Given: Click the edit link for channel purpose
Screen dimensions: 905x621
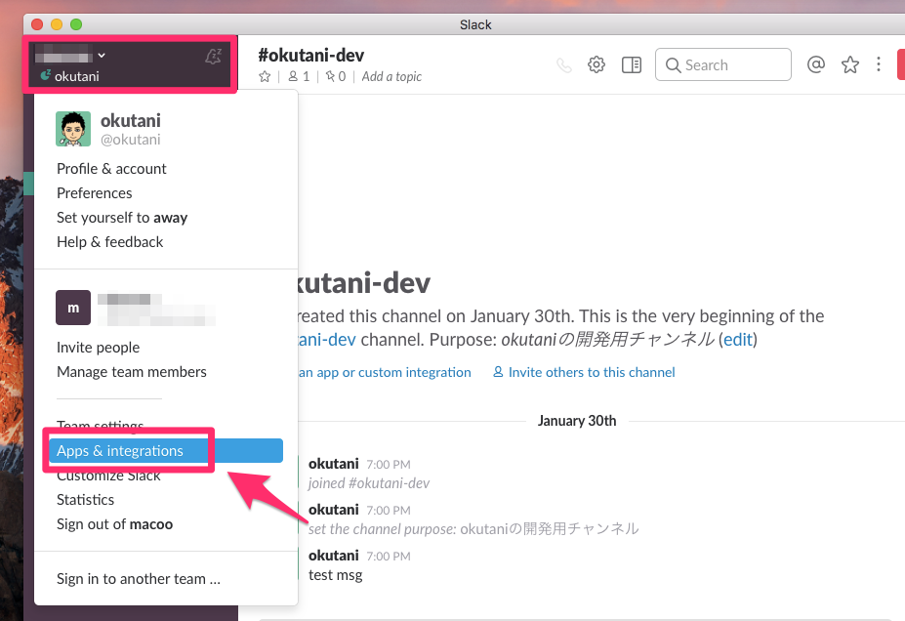Looking at the screenshot, I should point(738,340).
